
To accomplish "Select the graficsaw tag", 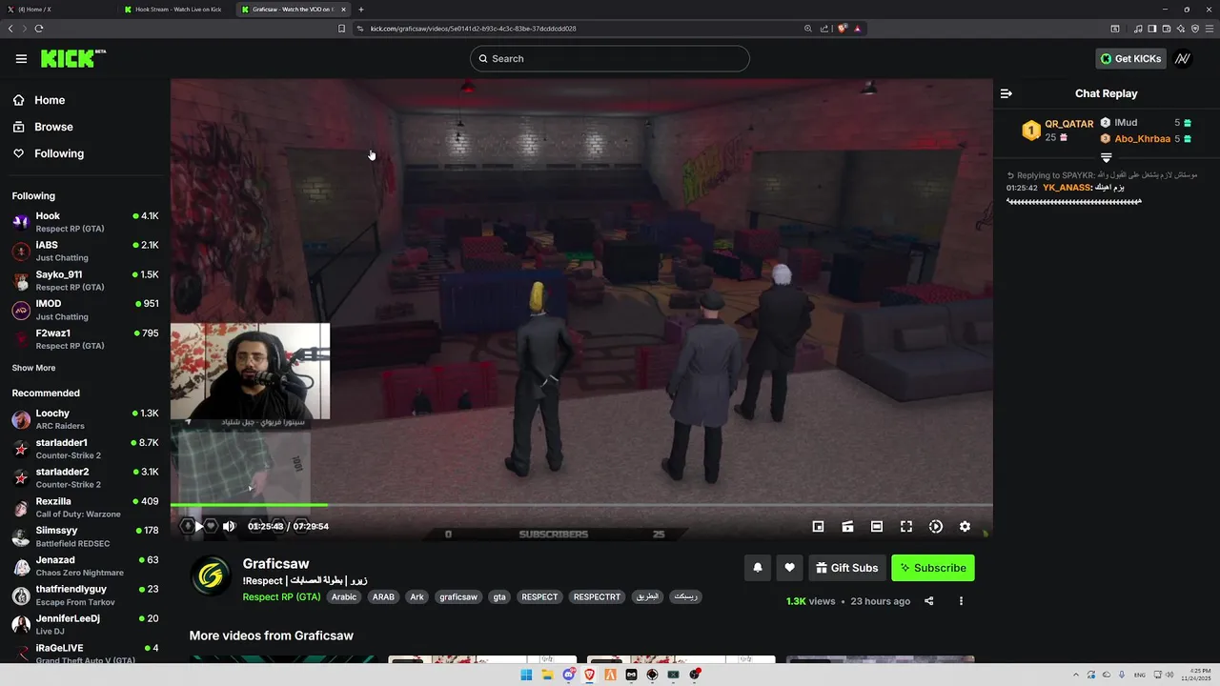I will [457, 597].
